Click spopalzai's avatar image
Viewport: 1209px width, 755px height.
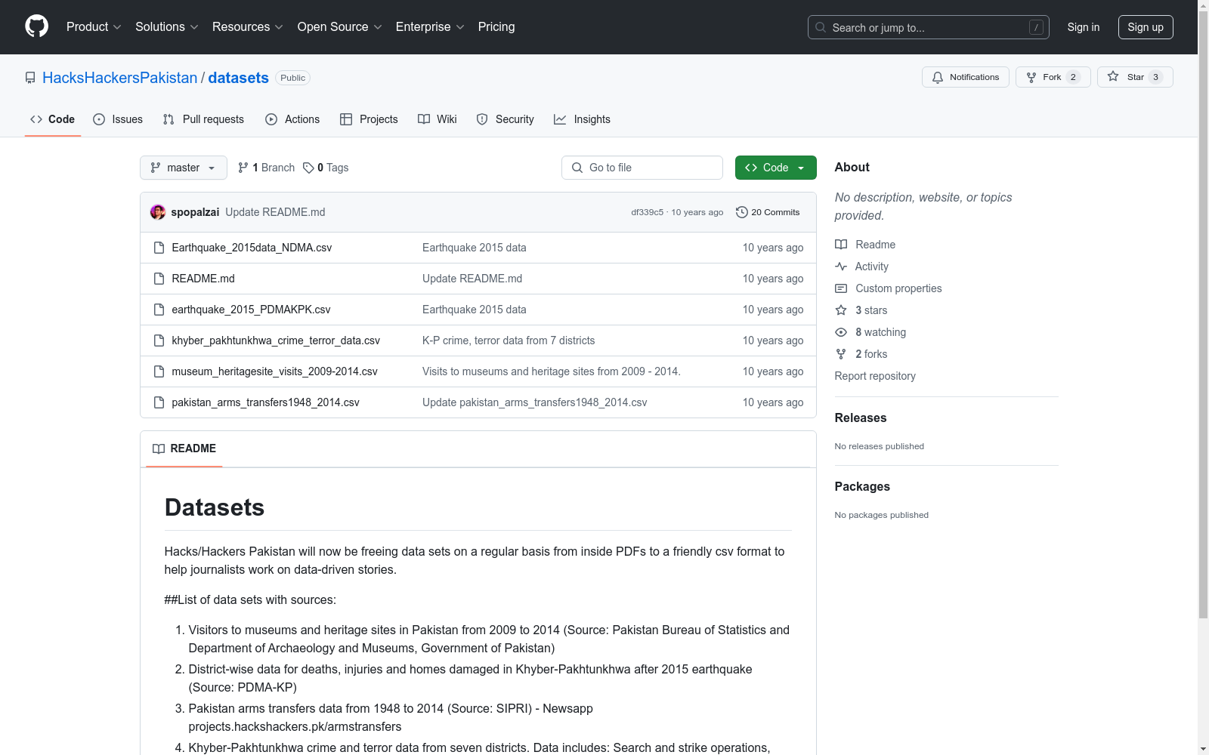[x=158, y=212]
